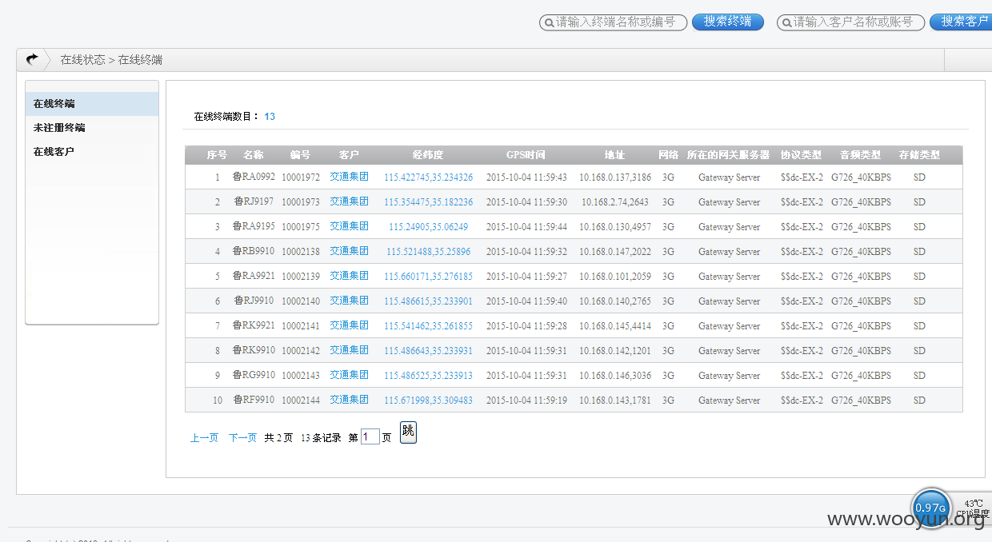
Task: Click the GPS时间 column header
Action: 526,155
